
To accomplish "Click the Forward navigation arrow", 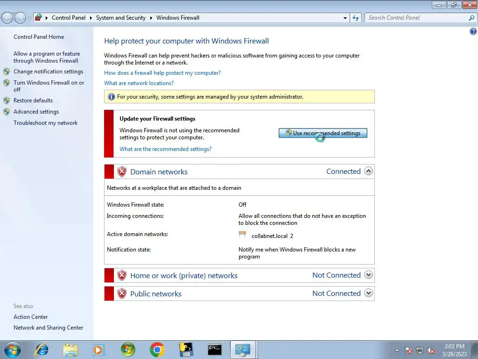I will coord(21,18).
